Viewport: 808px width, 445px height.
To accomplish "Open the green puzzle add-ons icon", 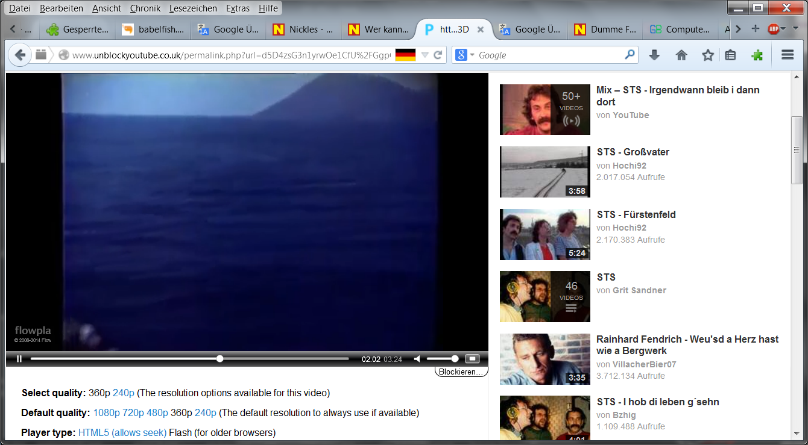I will [757, 55].
